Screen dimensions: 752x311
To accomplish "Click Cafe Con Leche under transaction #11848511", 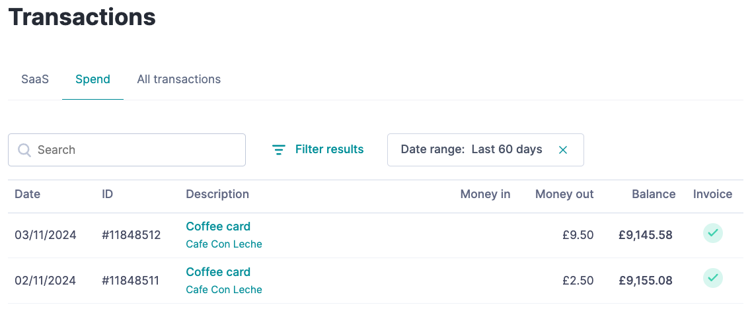I will (224, 290).
